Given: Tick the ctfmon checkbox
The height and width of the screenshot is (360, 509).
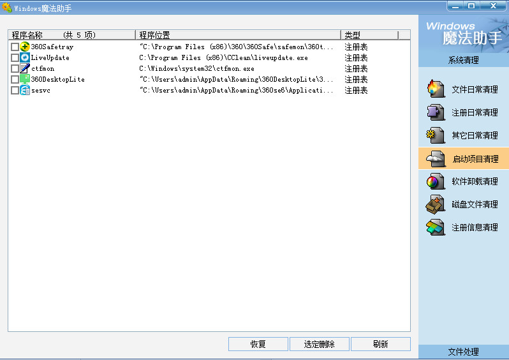Looking at the screenshot, I should [x=15, y=68].
